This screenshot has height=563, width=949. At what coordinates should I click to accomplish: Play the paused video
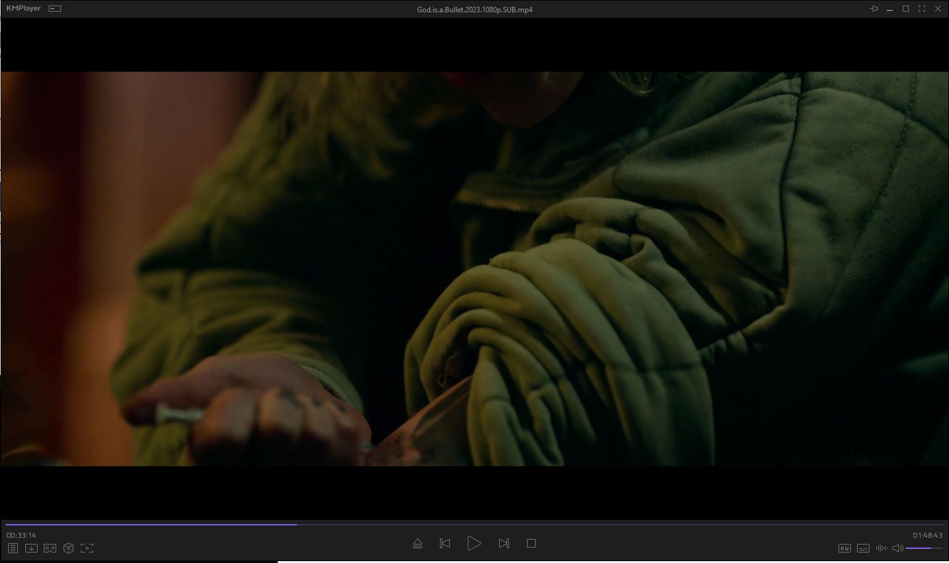[x=474, y=543]
